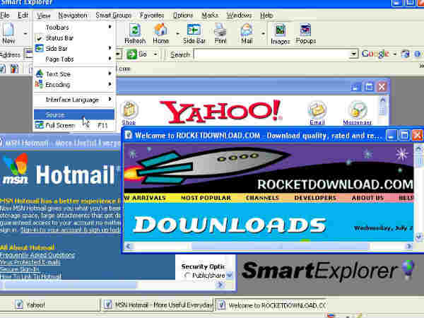Click the Home toolbar icon

coord(160,34)
